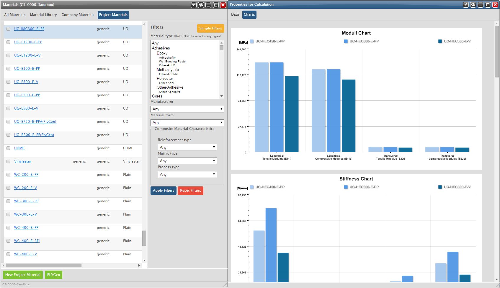
Task: Apply the selected filters
Action: pyautogui.click(x=164, y=191)
